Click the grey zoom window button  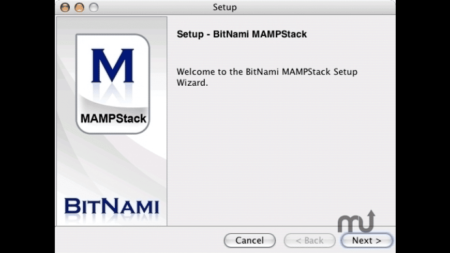[94, 7]
